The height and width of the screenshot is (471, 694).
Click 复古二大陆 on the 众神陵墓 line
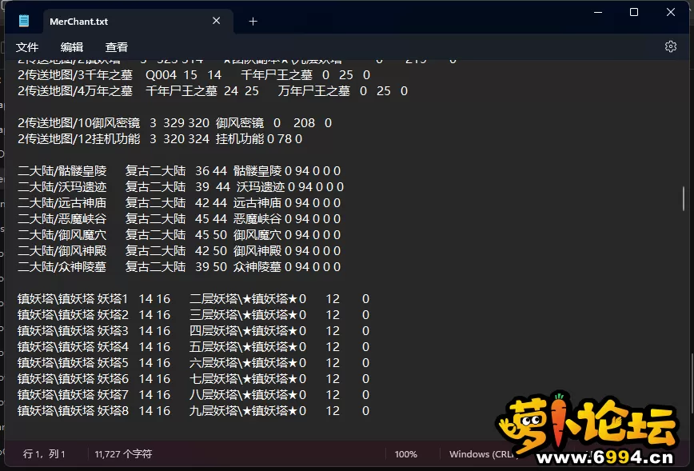click(155, 266)
